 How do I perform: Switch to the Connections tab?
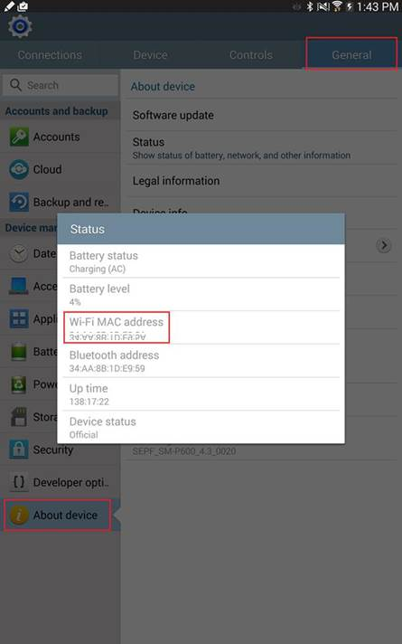click(50, 55)
